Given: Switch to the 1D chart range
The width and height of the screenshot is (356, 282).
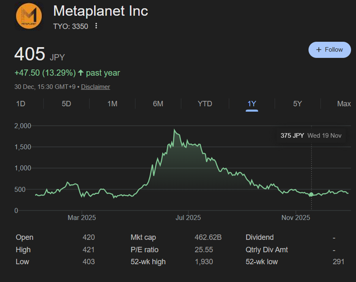Looking at the screenshot, I should (x=20, y=104).
